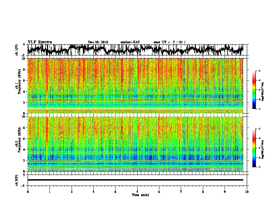
Task: Click the "station=KAP" header label
Action: tap(130, 42)
